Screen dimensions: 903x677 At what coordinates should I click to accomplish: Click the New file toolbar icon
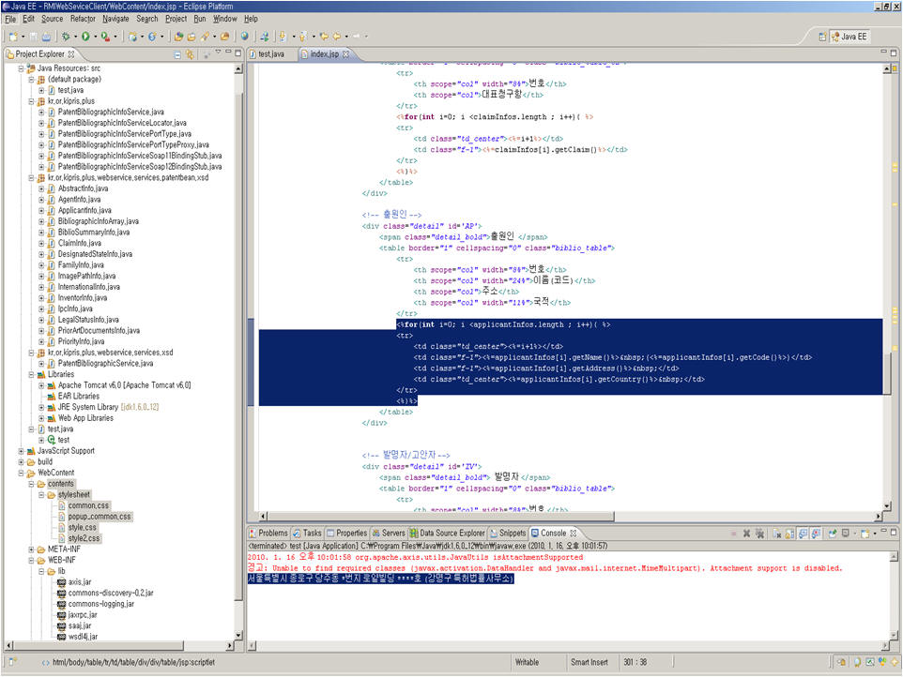coord(13,37)
